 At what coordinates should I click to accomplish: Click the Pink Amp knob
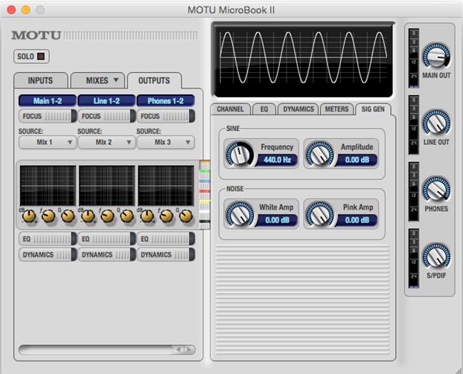tap(320, 214)
